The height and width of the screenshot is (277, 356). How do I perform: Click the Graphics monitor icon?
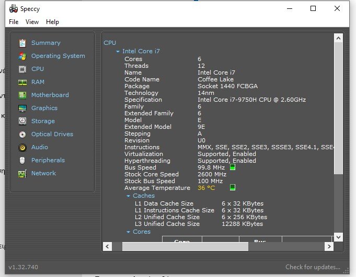[x=22, y=109]
